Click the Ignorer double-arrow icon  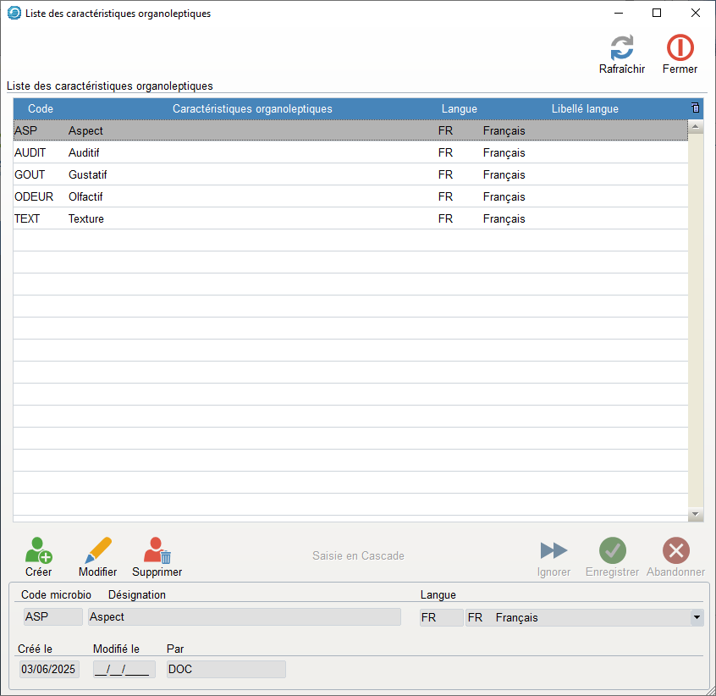[554, 551]
